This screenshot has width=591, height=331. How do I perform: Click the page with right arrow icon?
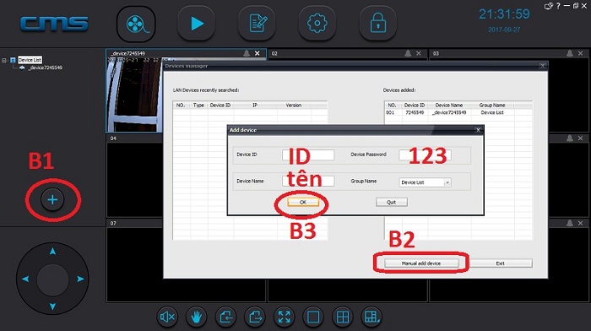pos(255,317)
